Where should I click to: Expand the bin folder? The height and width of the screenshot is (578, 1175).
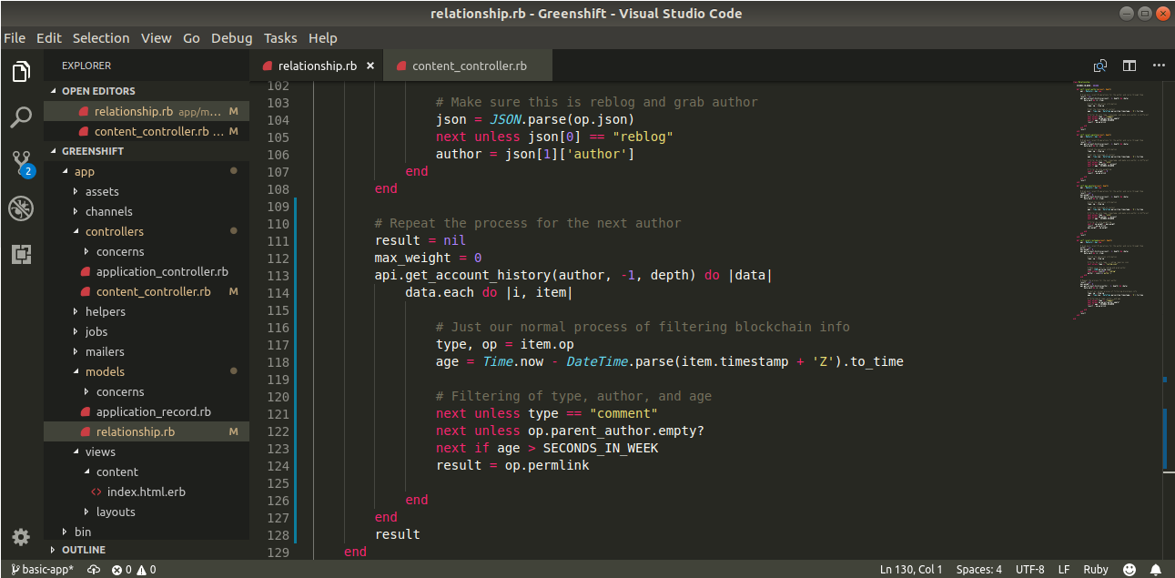coord(147,532)
